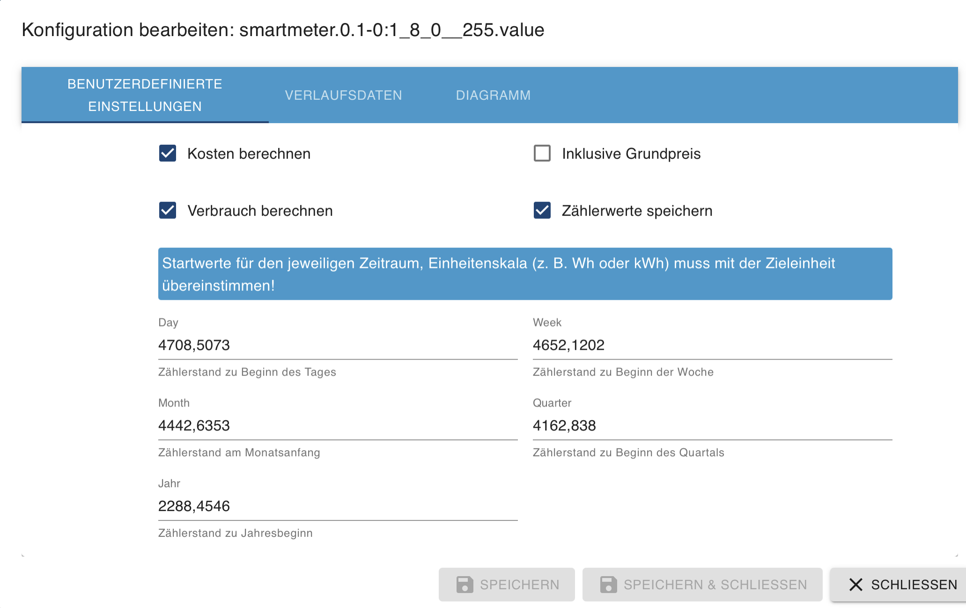This screenshot has height=608, width=966.
Task: Click the X icon on Schliessen button
Action: tap(855, 585)
